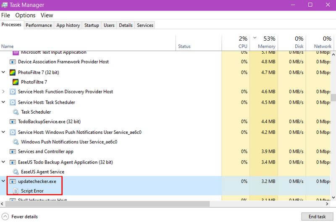Collapse Service Host: Task Scheduler group
This screenshot has height=224, width=336.
(3, 102)
